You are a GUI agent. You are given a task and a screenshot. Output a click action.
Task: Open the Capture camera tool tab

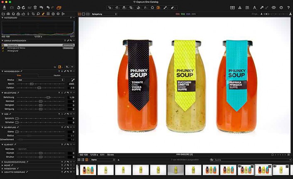[x=8, y=14]
